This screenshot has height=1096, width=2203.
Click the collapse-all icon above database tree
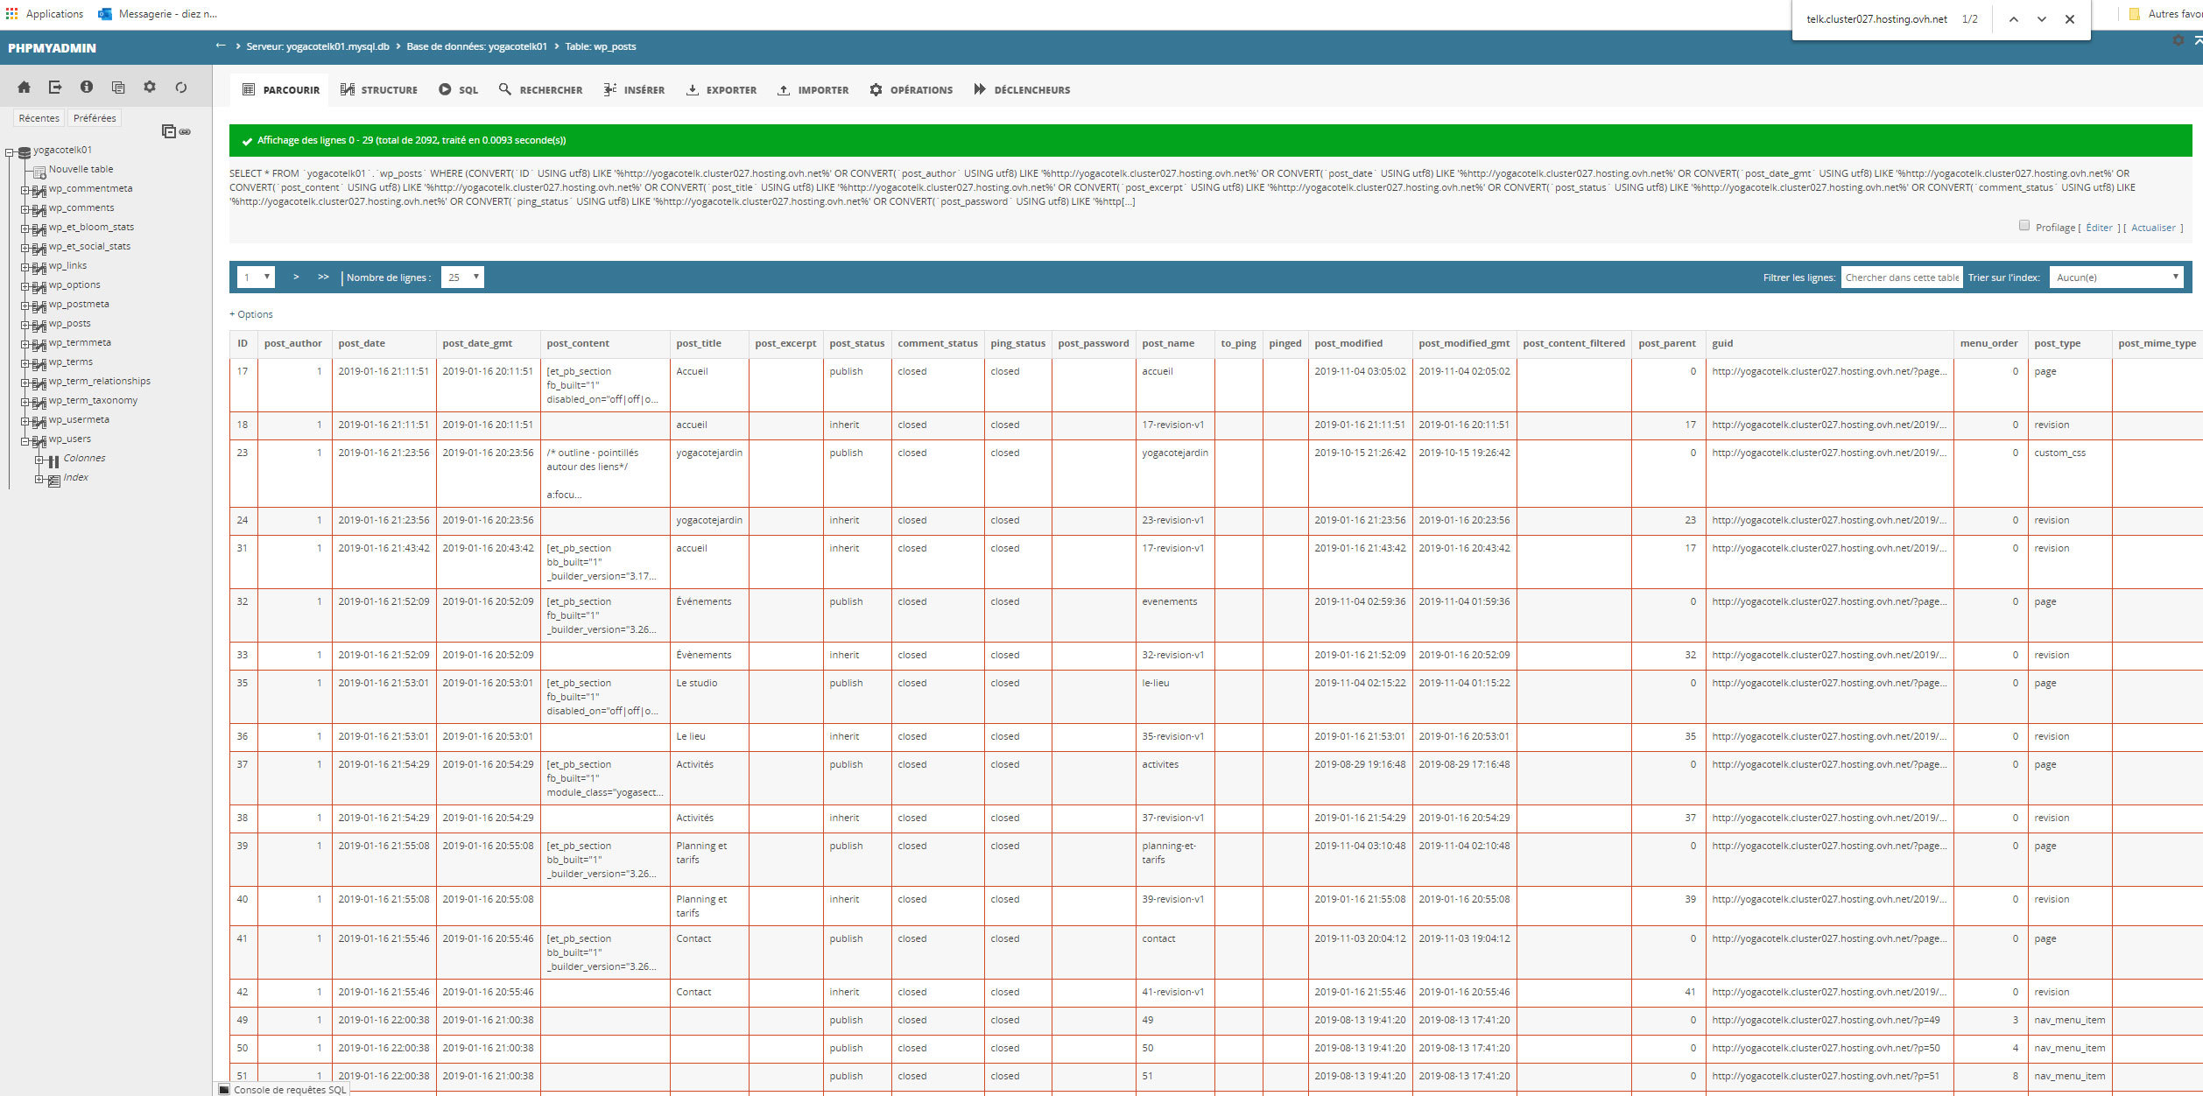click(x=168, y=131)
